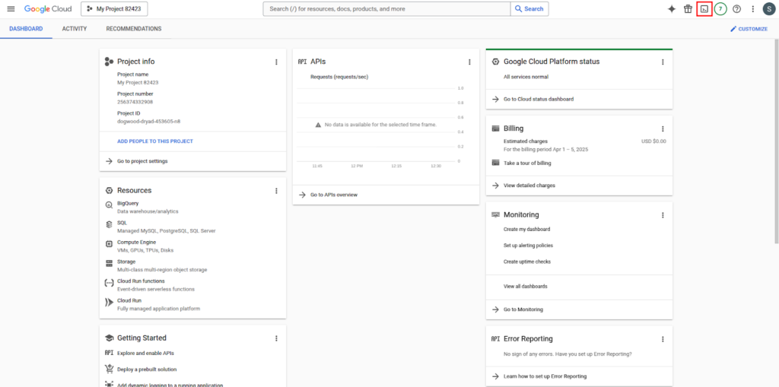Screen dimensions: 779x387
Task: Click Create my dashboard
Action: coord(526,230)
